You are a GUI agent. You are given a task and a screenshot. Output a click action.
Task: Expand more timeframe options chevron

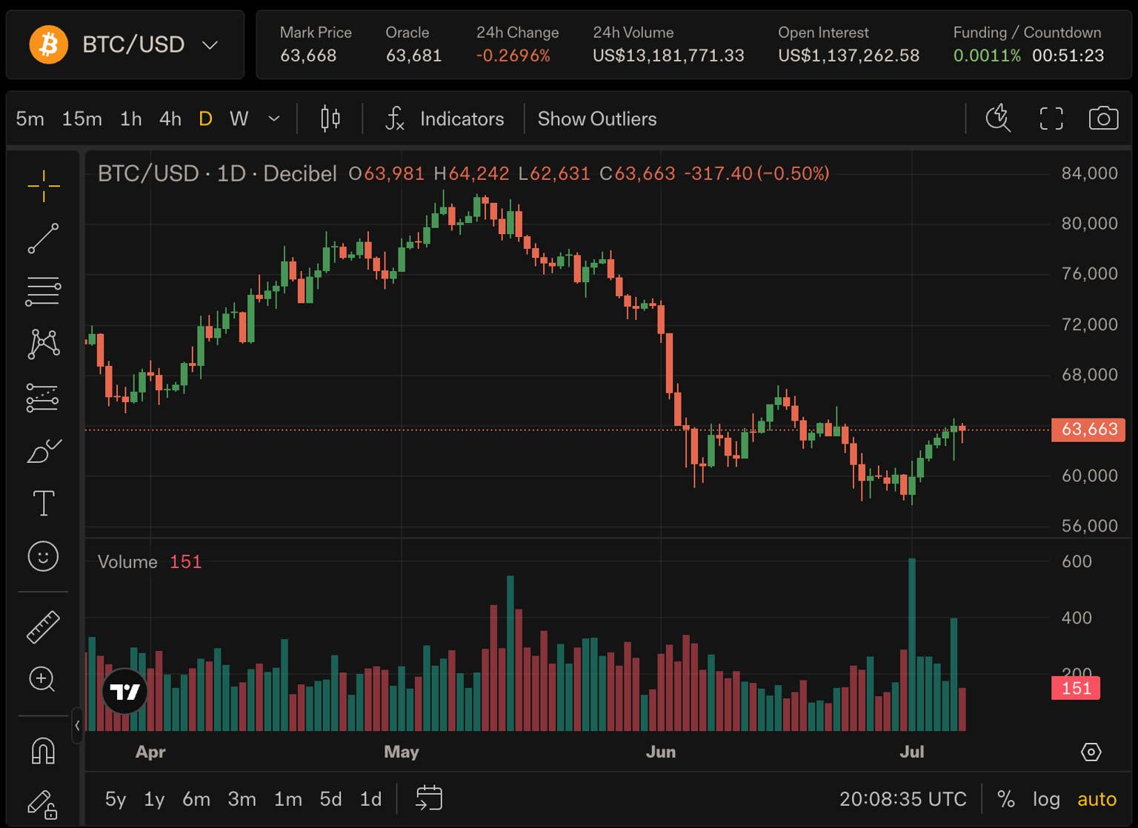pyautogui.click(x=273, y=118)
